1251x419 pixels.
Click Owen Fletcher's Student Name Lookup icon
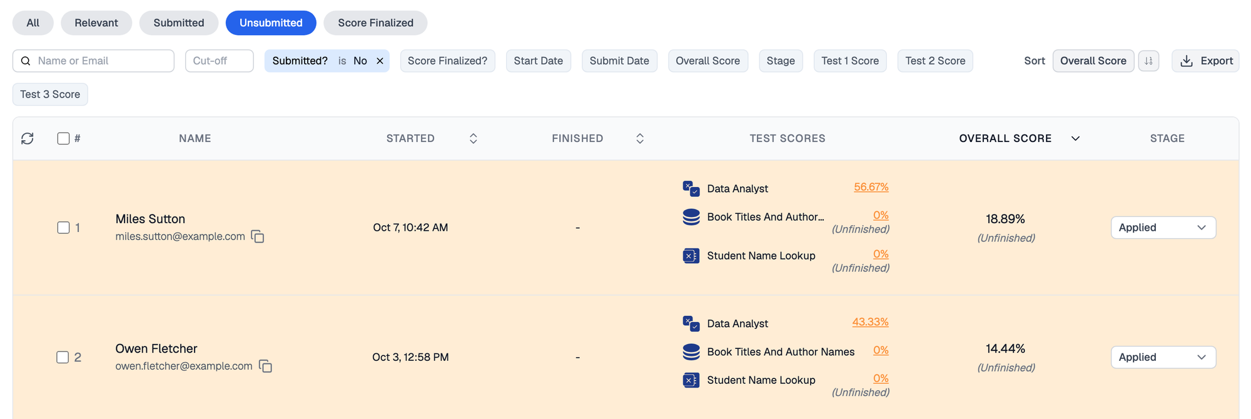691,380
